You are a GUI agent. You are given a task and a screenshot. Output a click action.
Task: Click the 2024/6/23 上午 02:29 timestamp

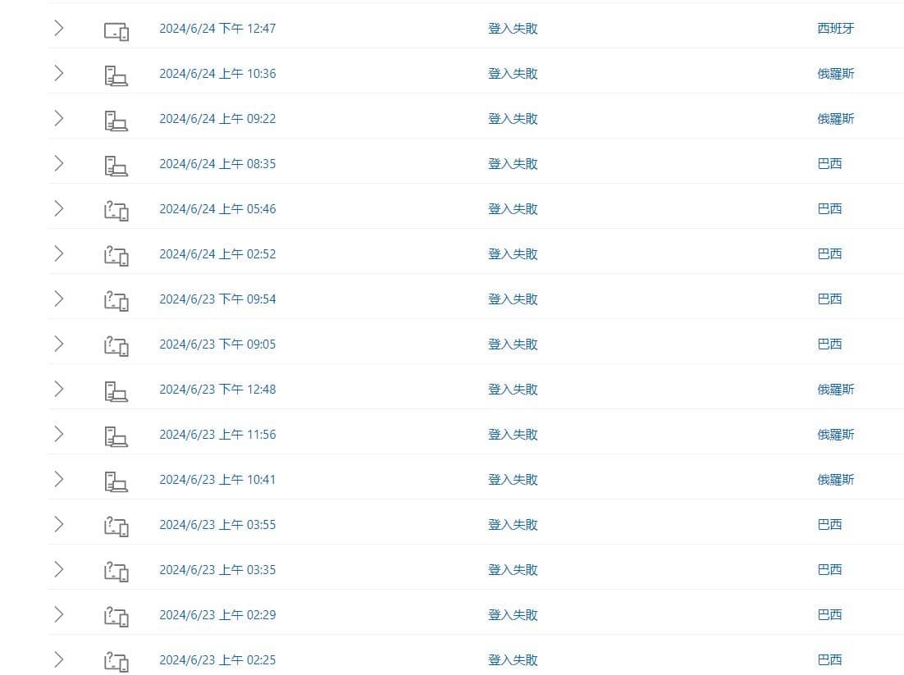[217, 615]
